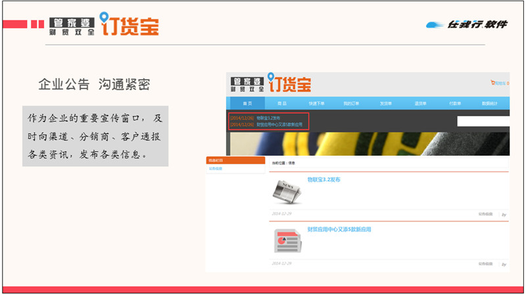Open the 财贸应用中心又添5款新应用 article title
526x295 pixels.
point(339,230)
